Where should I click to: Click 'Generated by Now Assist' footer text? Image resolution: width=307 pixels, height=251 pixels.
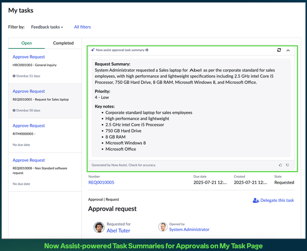pyautogui.click(x=124, y=165)
